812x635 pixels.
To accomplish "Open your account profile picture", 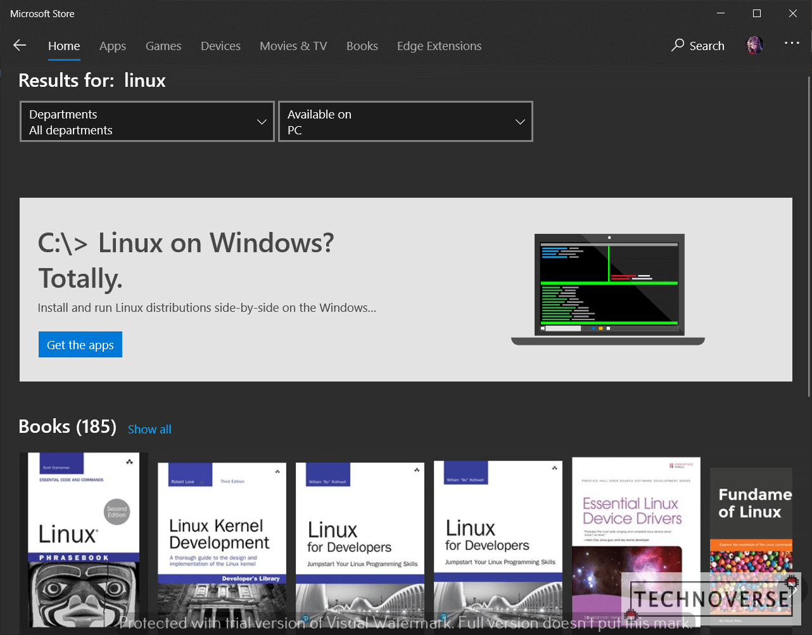I will 754,45.
